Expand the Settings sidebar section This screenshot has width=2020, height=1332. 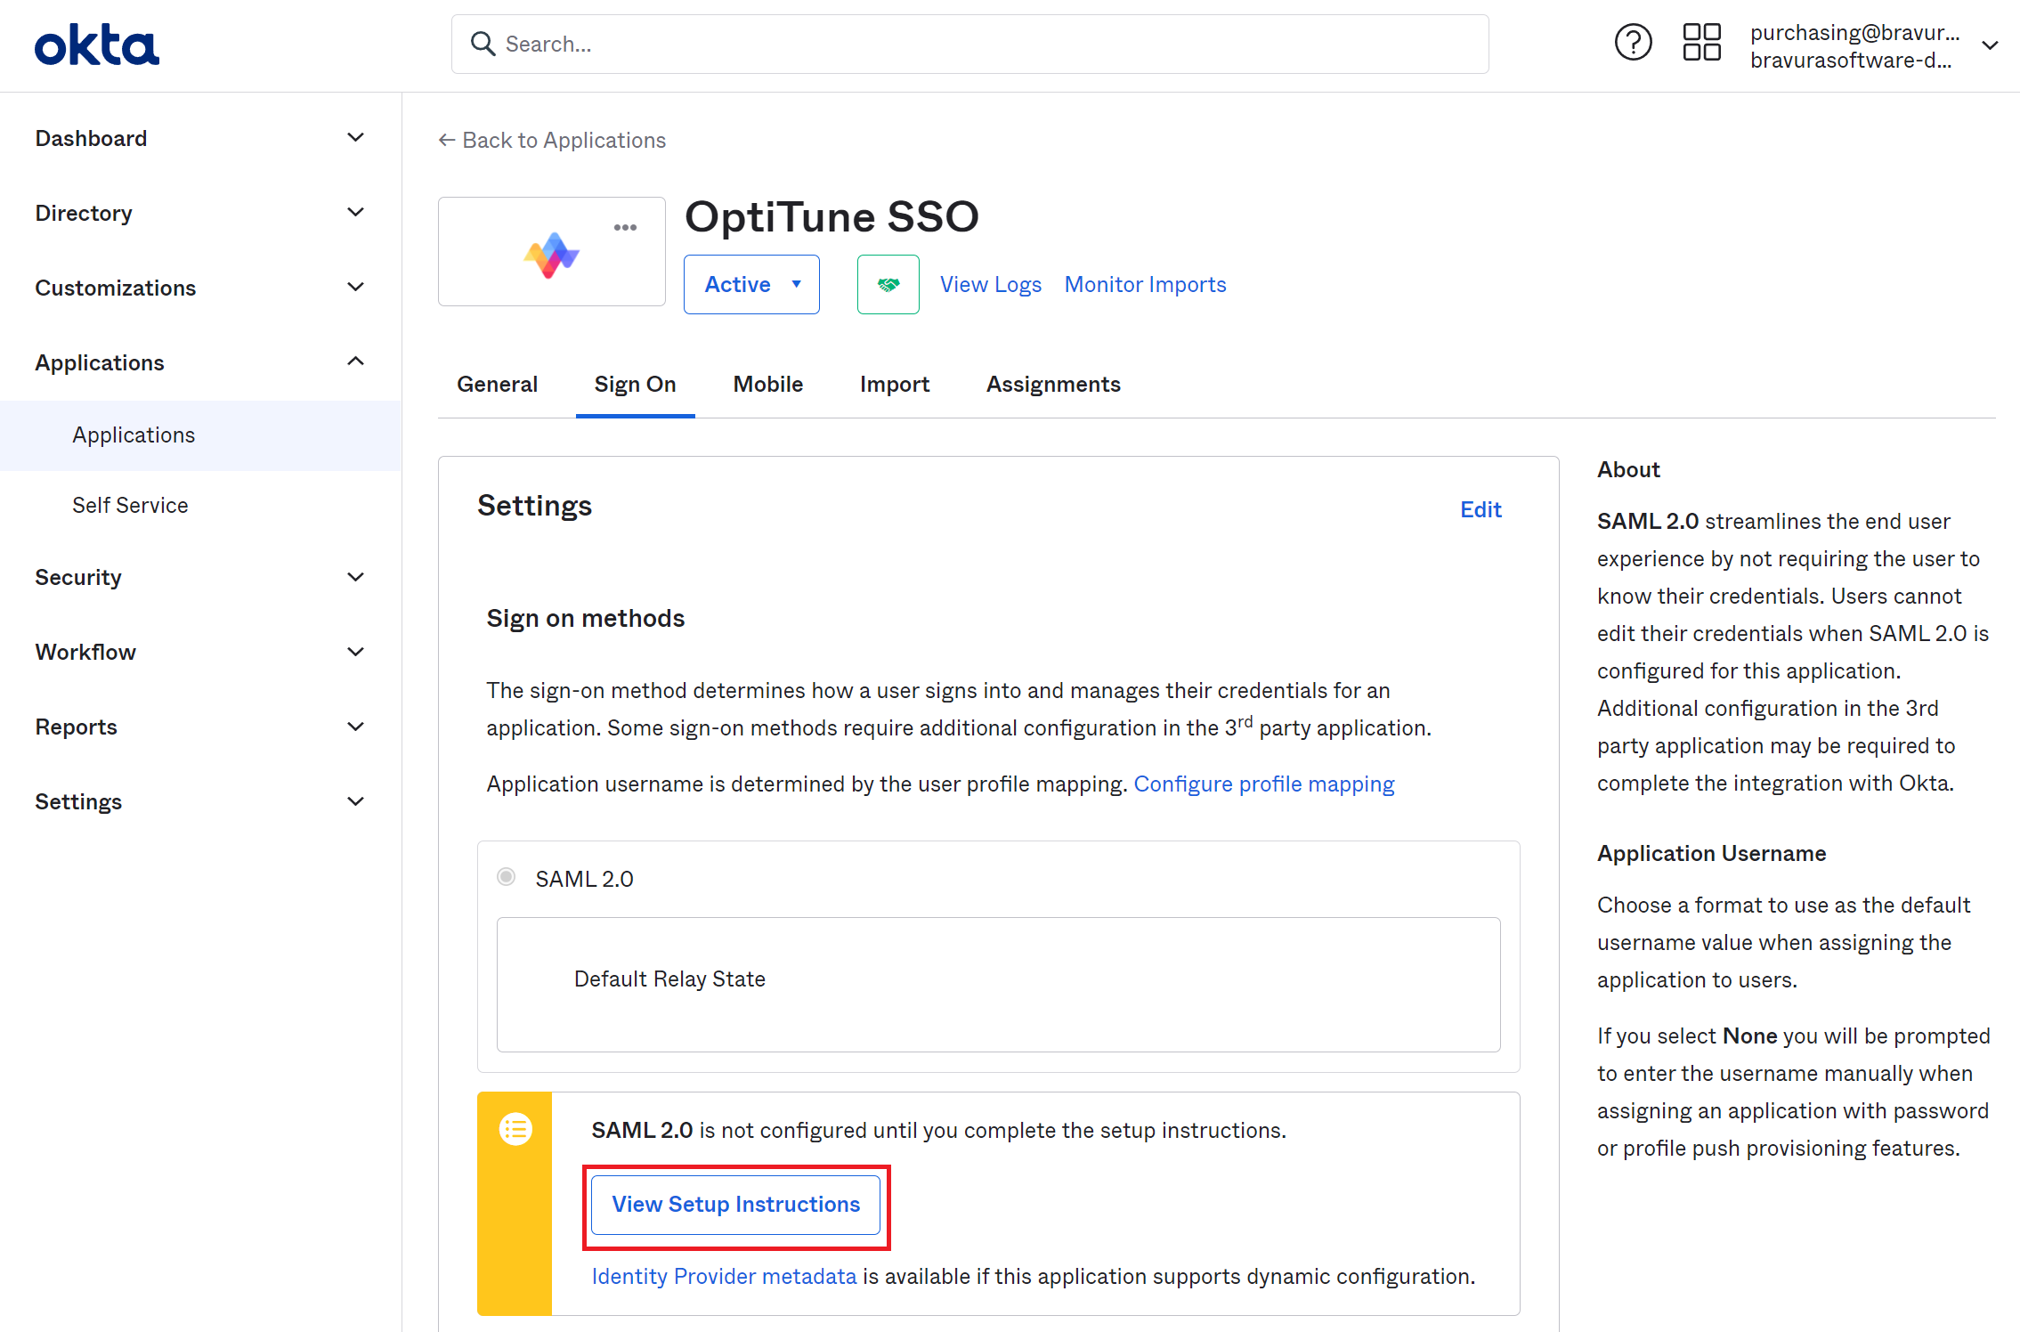pyautogui.click(x=200, y=801)
